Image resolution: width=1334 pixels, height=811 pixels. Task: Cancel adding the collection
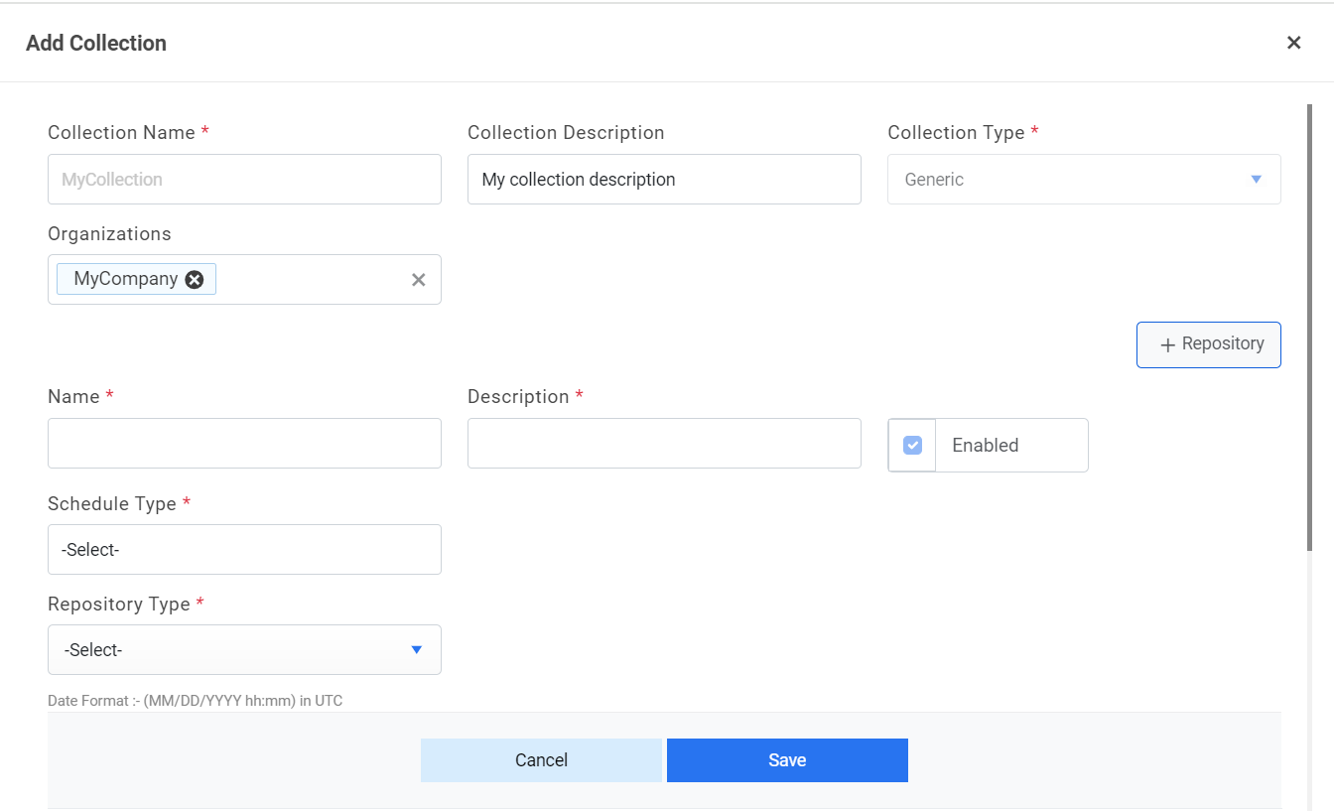pos(541,760)
